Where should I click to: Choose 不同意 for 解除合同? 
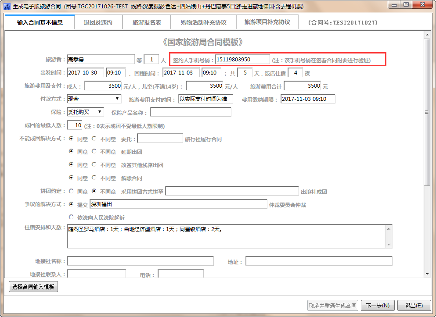pyautogui.click(x=94, y=178)
